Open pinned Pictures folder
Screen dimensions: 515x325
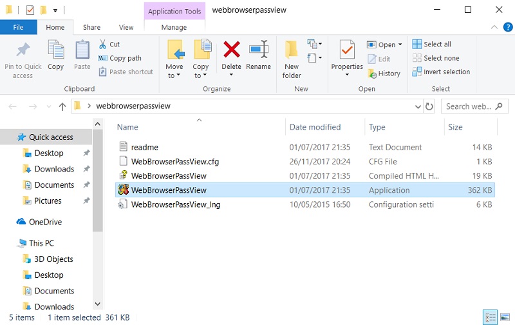click(x=48, y=201)
